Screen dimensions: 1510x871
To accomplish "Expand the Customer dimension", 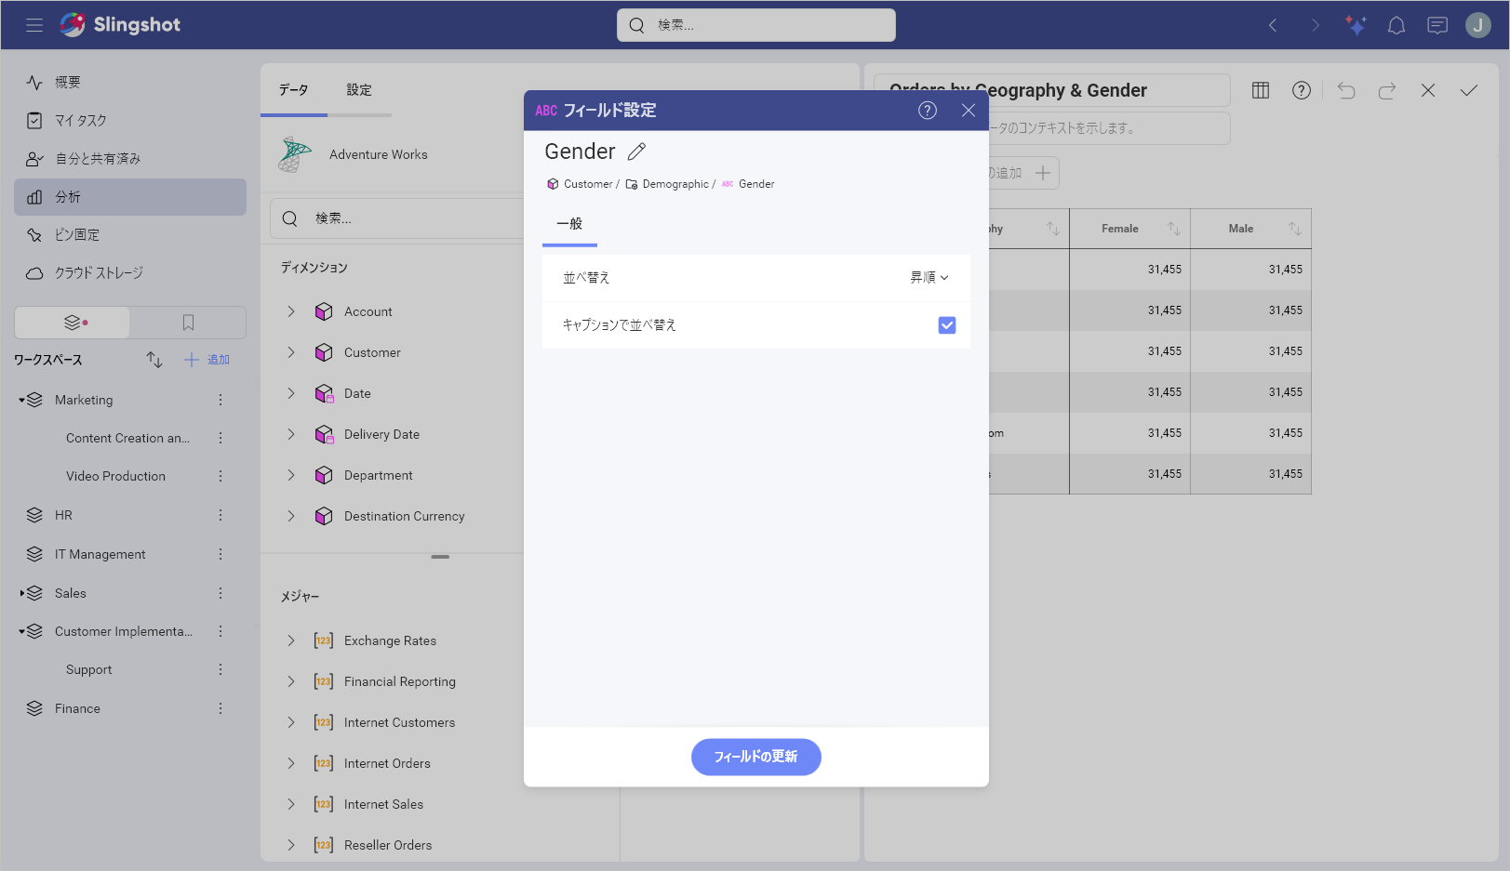I will (291, 352).
